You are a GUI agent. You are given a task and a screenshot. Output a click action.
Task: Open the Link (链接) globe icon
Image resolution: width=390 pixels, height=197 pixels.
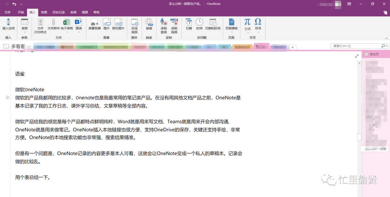tap(149, 22)
